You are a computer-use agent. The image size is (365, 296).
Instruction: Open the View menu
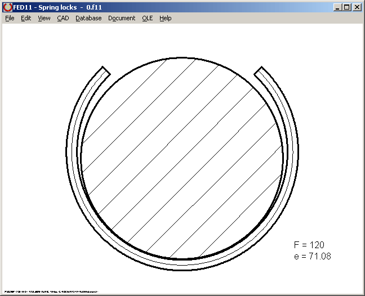tap(44, 18)
